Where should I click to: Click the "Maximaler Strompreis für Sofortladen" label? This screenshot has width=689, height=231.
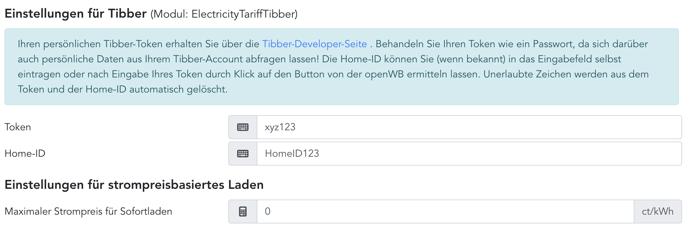(x=88, y=211)
